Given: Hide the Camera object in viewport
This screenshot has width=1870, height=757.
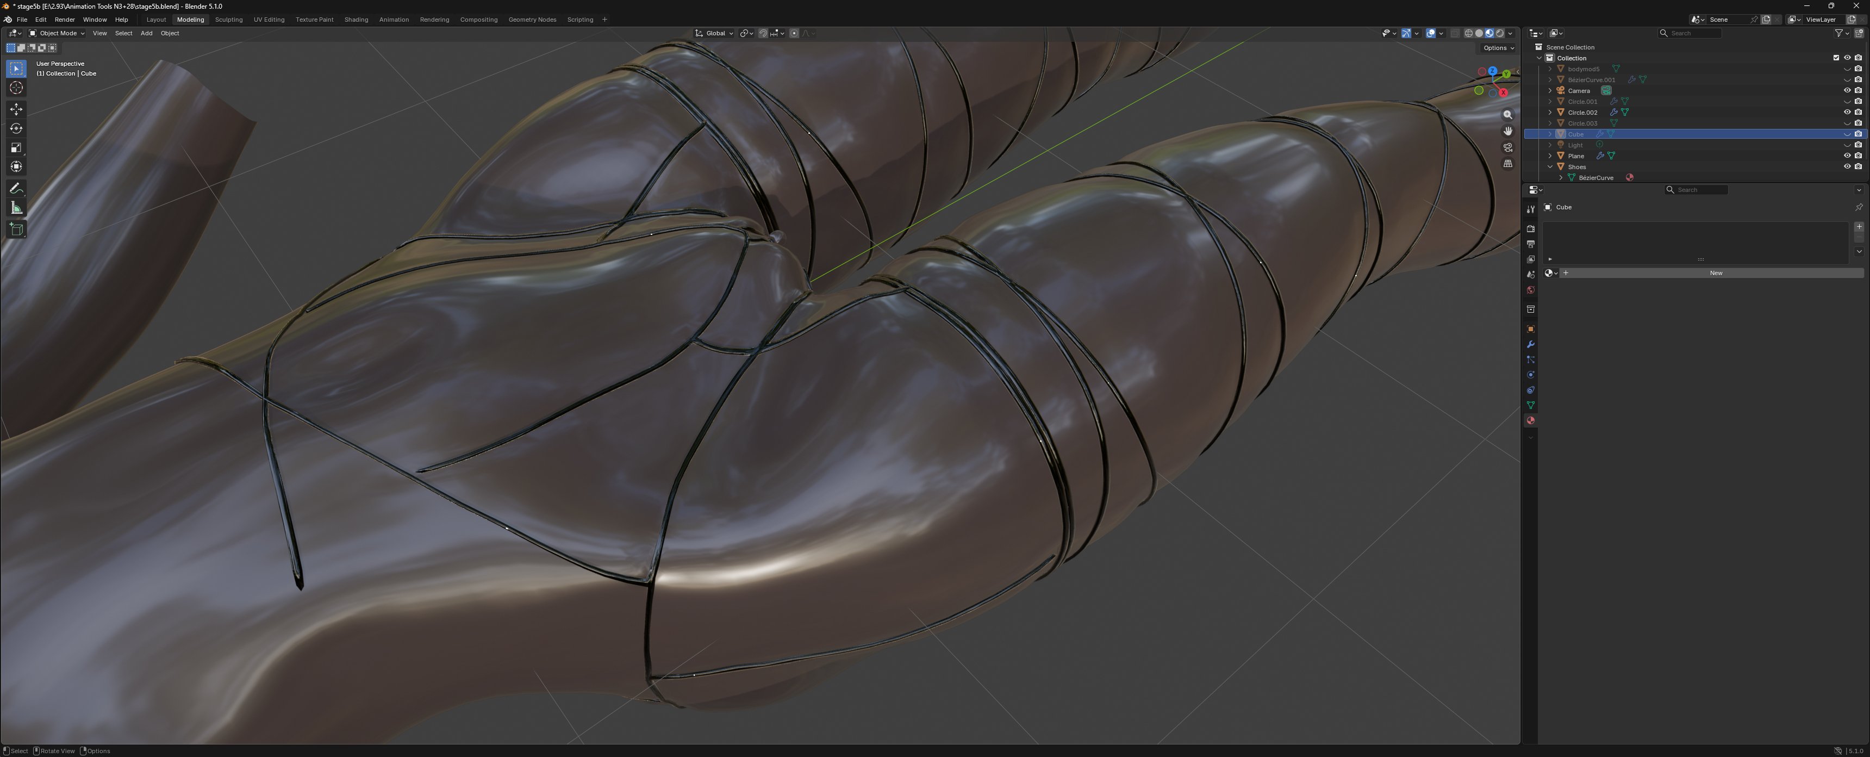Looking at the screenshot, I should tap(1847, 91).
